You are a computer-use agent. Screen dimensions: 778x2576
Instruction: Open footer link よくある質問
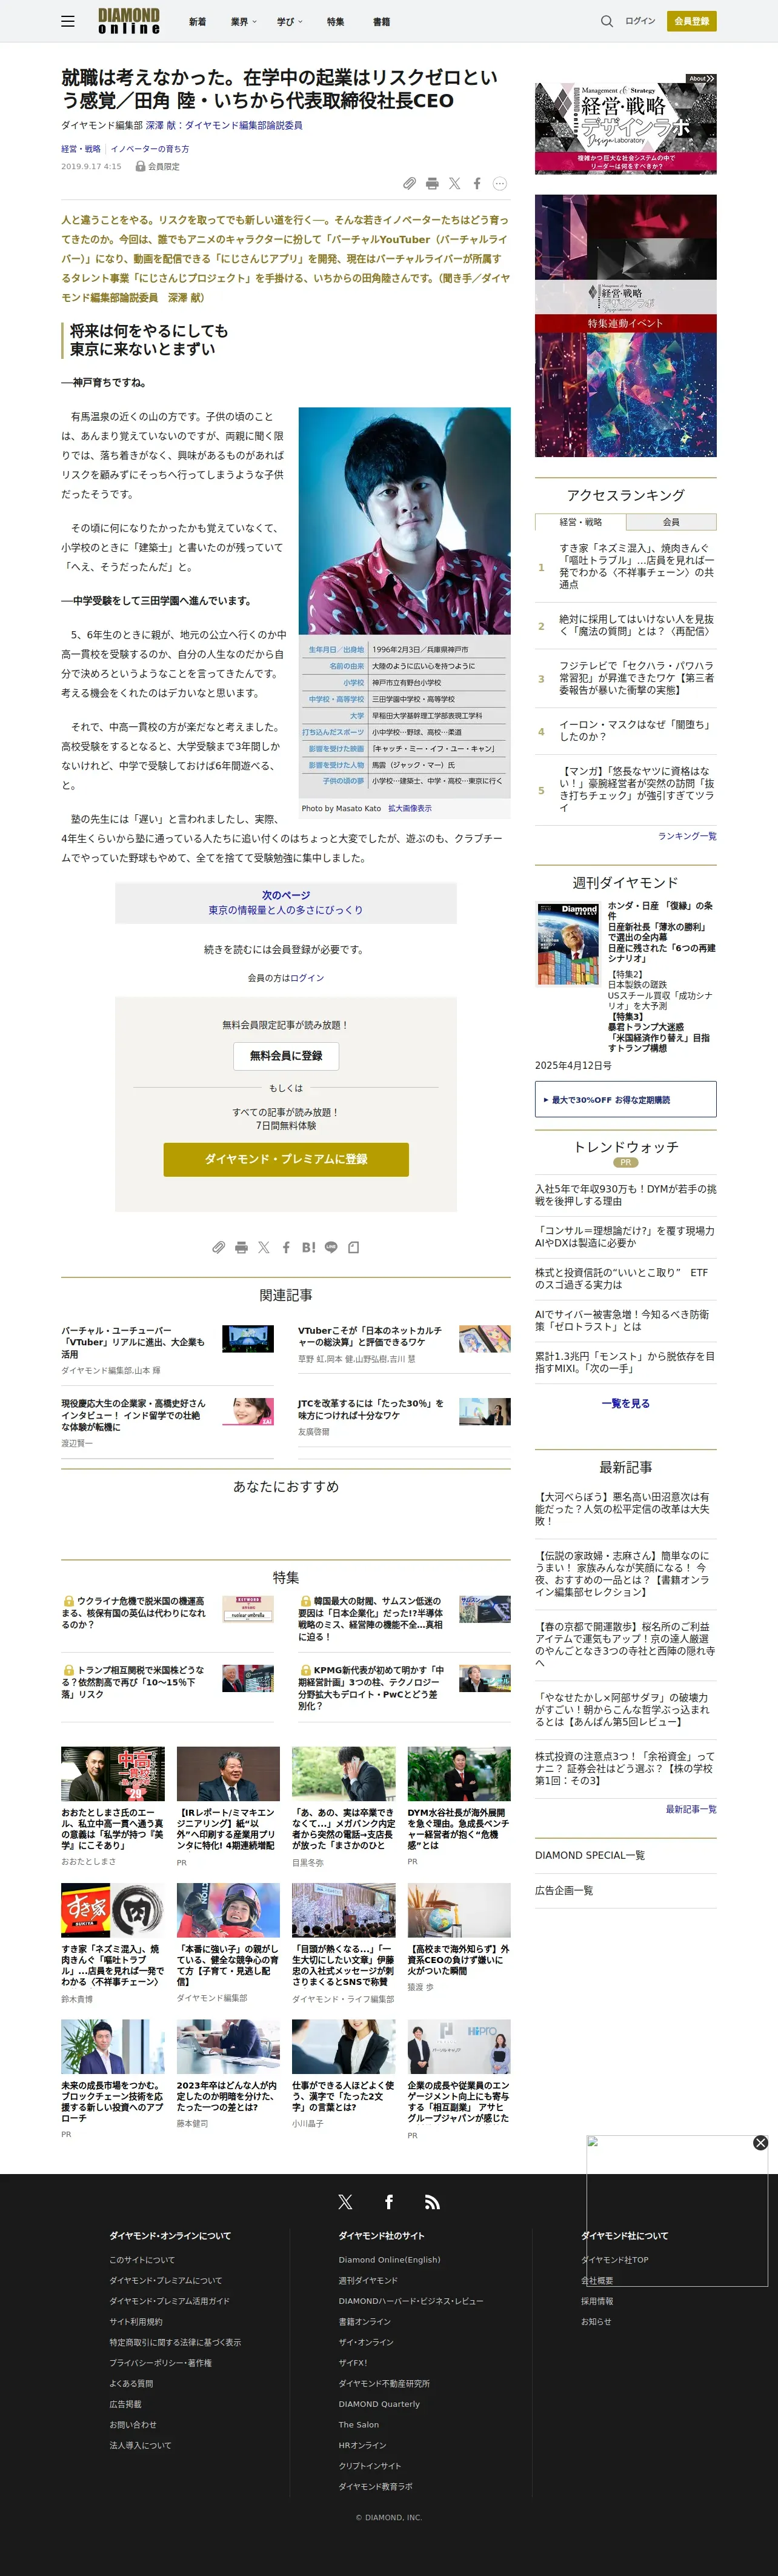point(131,2383)
